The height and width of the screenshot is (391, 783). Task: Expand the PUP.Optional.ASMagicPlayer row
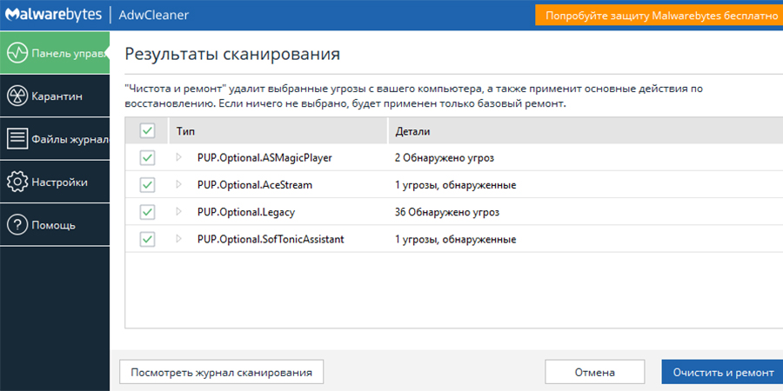(x=179, y=157)
